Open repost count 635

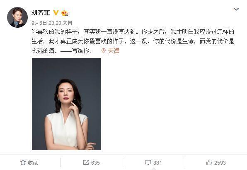pyautogui.click(x=95, y=163)
